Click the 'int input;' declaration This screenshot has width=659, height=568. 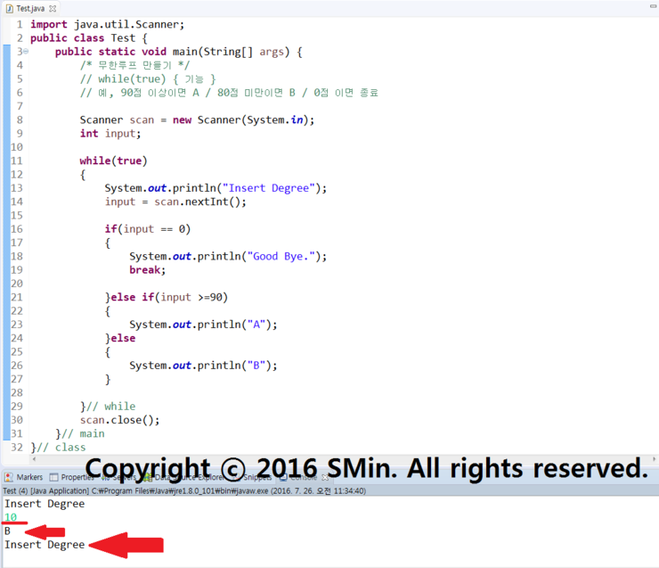coord(110,134)
